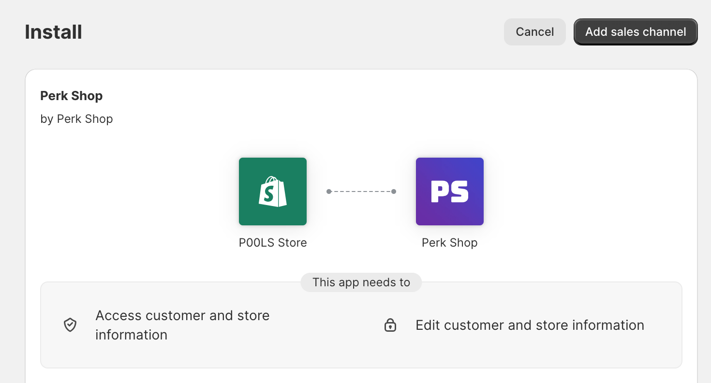Select the 'P00LS Store' label
Screen dimensions: 711x383
273,243
